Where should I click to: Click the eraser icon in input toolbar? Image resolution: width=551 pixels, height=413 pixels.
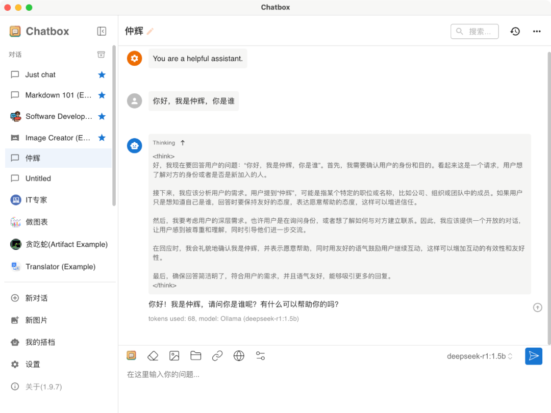coord(153,356)
